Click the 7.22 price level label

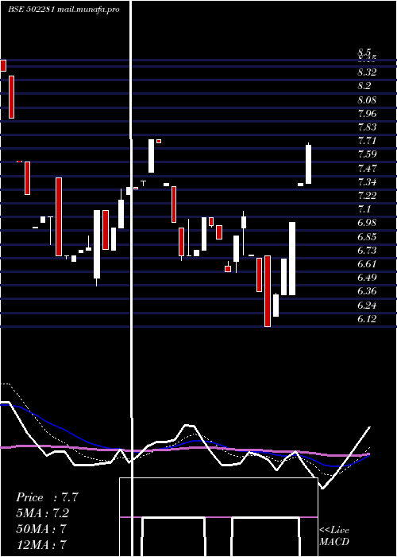(x=367, y=196)
